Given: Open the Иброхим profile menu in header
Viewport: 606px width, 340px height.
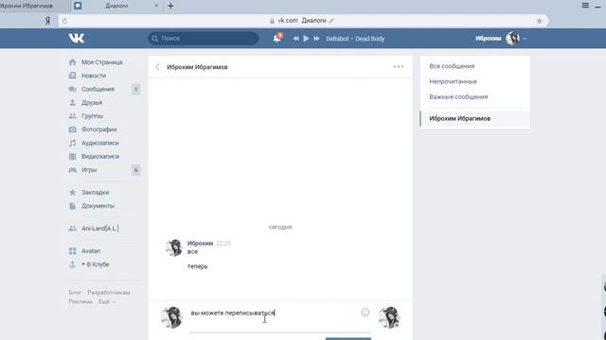Looking at the screenshot, I should (x=501, y=38).
